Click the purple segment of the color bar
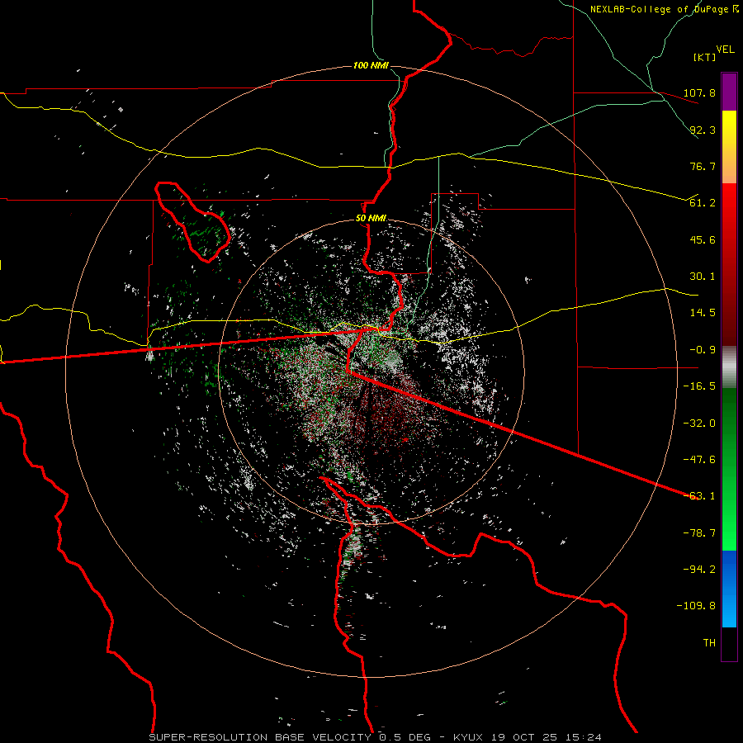743x743 pixels. point(729,92)
